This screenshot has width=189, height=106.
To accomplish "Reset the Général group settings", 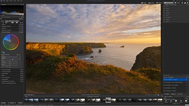I will coord(19,24).
